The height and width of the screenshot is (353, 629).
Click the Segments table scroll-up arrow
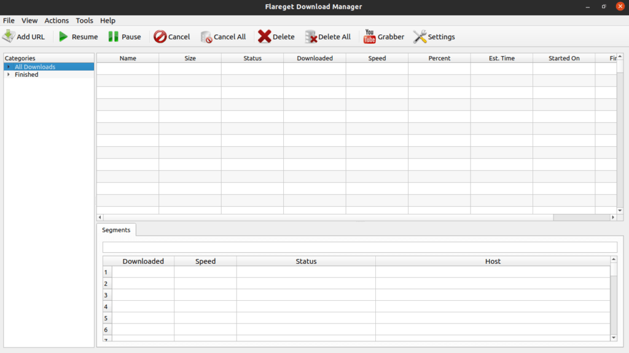click(x=614, y=260)
